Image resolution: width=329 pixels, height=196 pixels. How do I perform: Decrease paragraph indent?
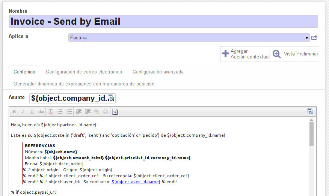tap(78, 112)
